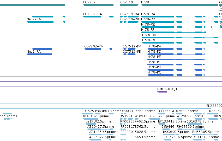This screenshot has width=222, height=141.
Task: Open the RH65509.5prime EST label
Action: [x=190, y=127]
